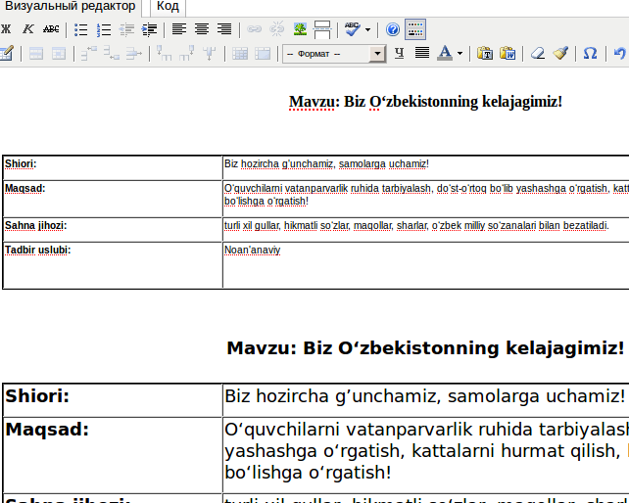Insert a table row before

[88, 53]
